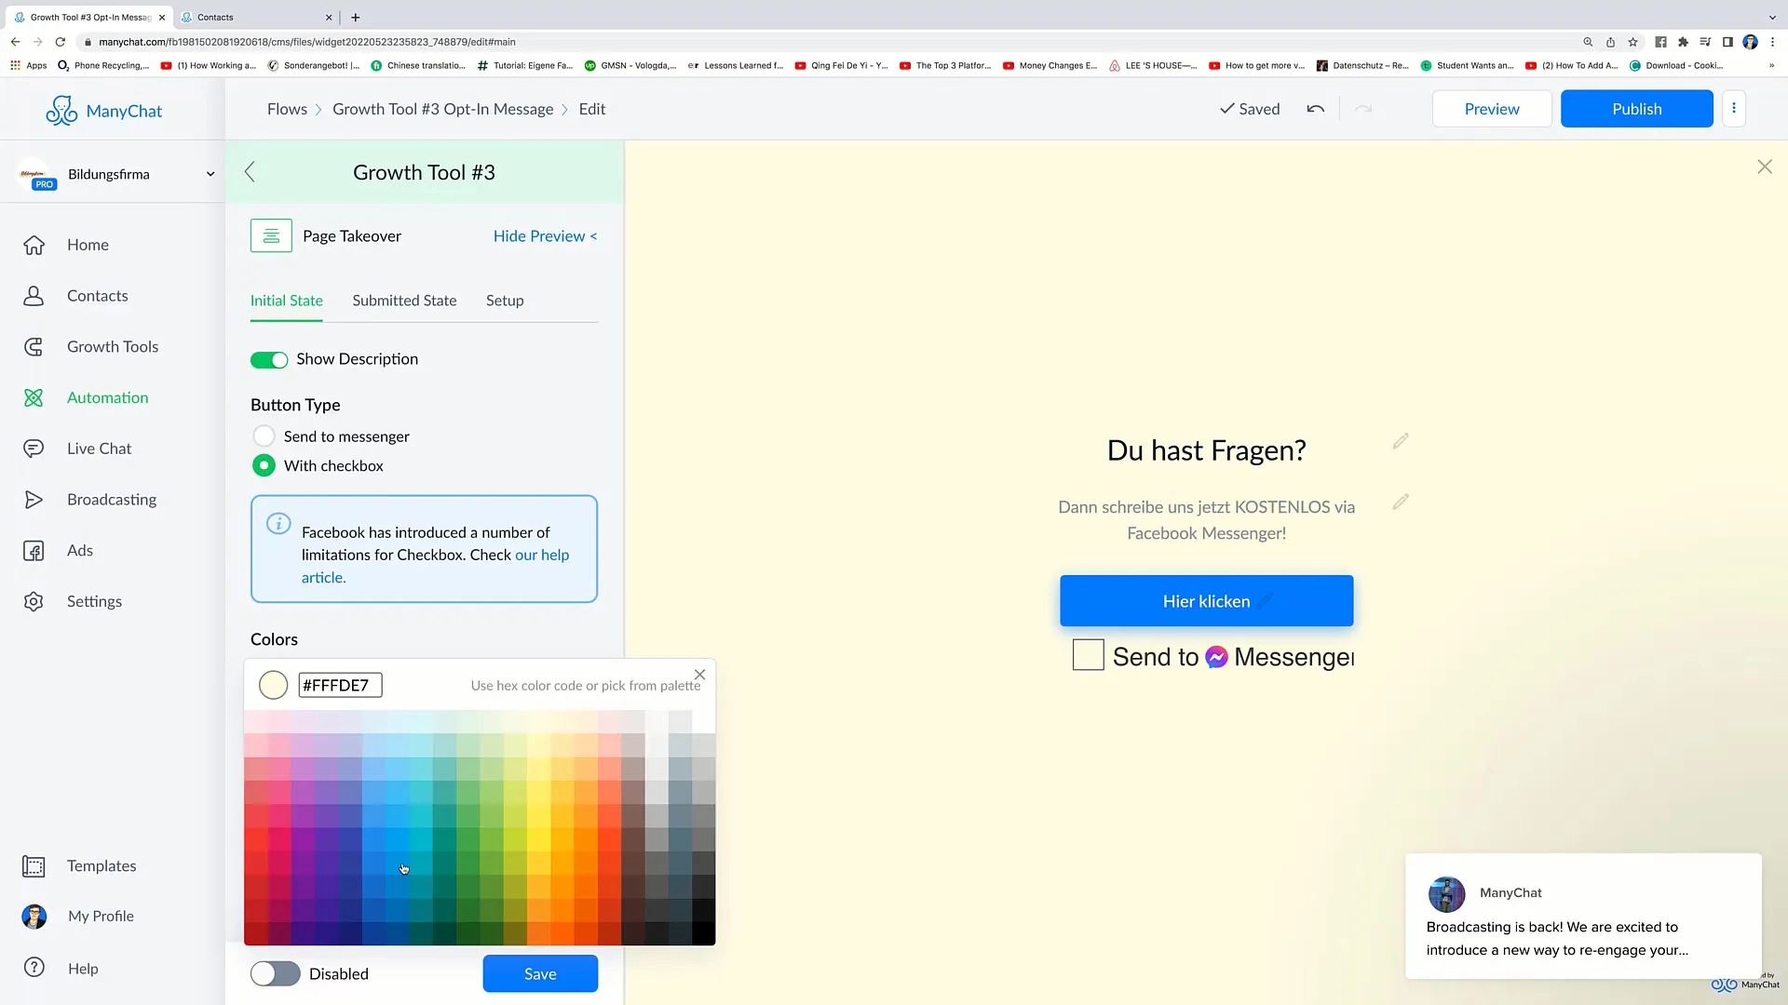The height and width of the screenshot is (1005, 1788).
Task: Switch to Setup tab
Action: pos(506,301)
